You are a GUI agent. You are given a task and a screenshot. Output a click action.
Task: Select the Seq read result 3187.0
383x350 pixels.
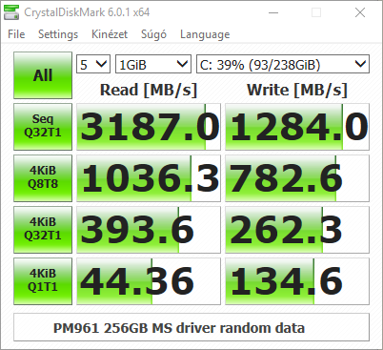pyautogui.click(x=149, y=127)
